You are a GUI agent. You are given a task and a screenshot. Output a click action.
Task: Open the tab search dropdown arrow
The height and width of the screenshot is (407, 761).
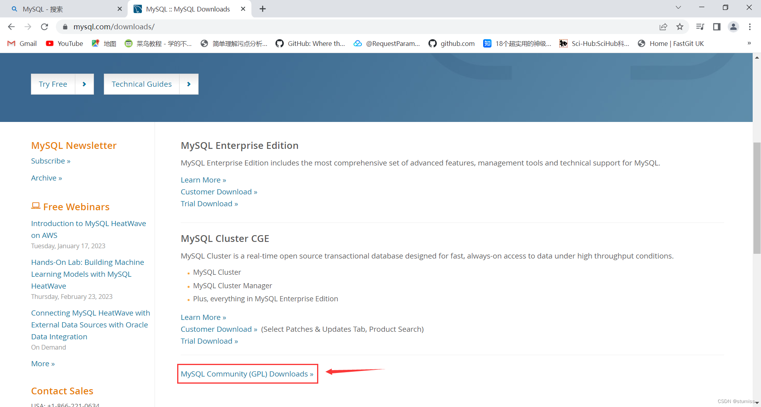click(x=678, y=8)
